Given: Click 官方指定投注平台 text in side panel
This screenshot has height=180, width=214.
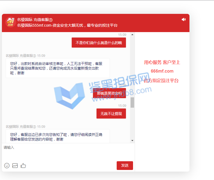Looking at the screenshot, I should (161, 80).
